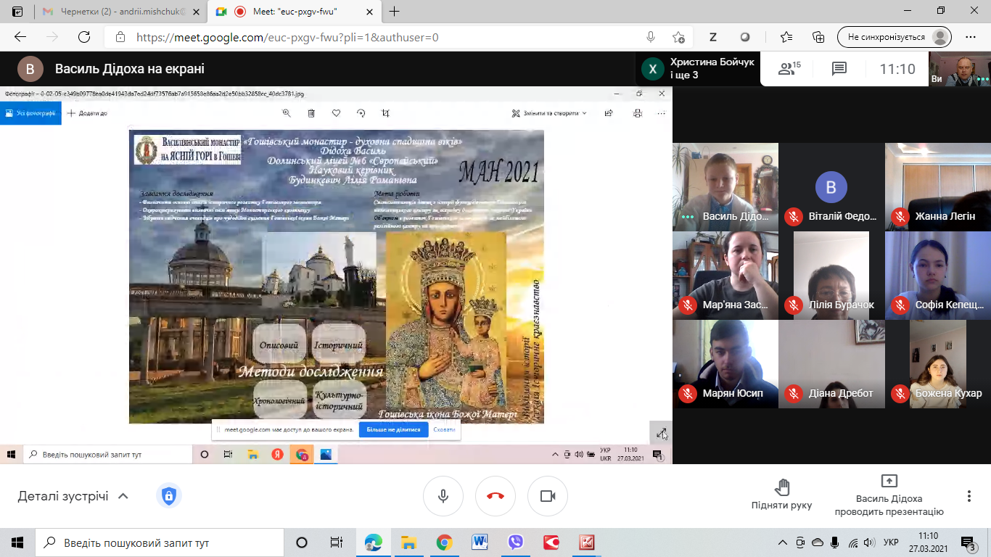Screen dimensions: 991x557
Task: Show the participants list
Action: coord(788,69)
